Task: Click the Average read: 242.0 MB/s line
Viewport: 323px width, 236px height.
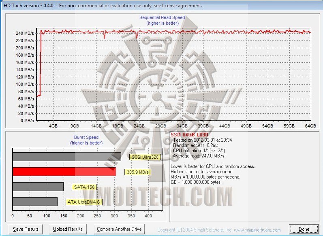Action: pos(199,156)
